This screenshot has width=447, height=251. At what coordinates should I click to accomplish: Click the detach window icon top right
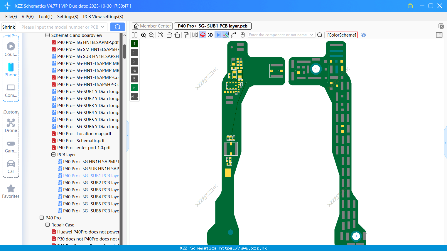coord(441,26)
